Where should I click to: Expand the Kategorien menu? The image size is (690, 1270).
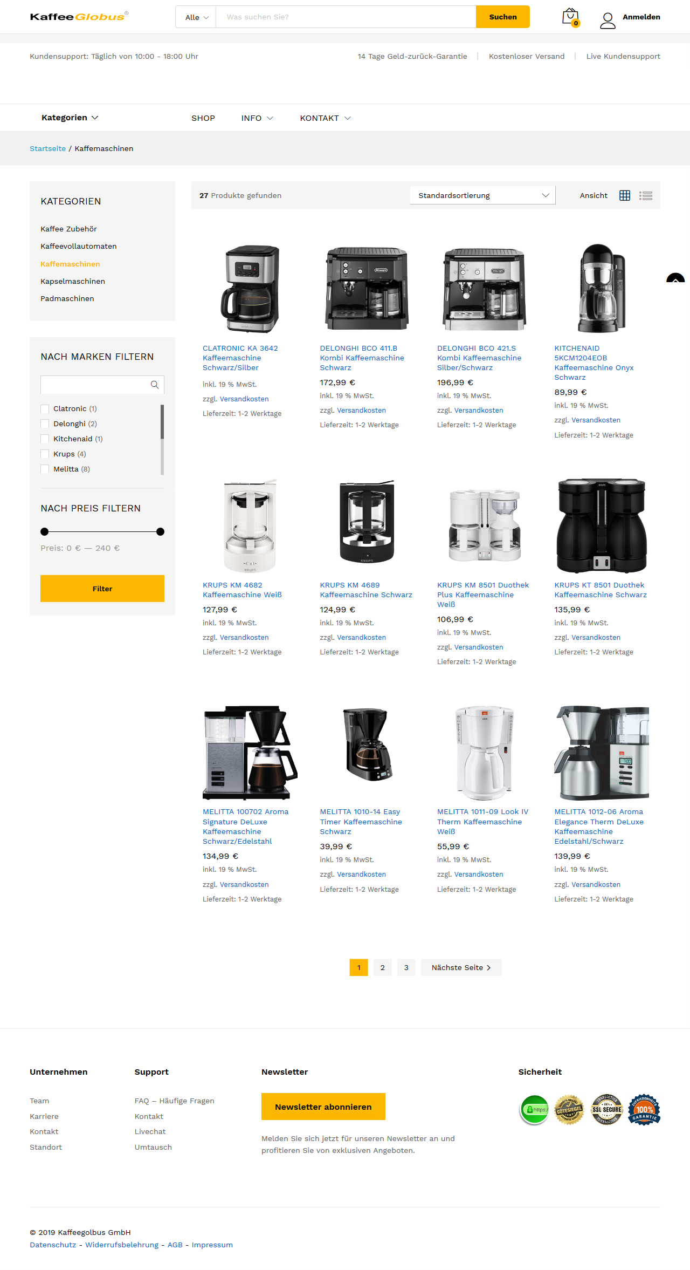click(70, 118)
